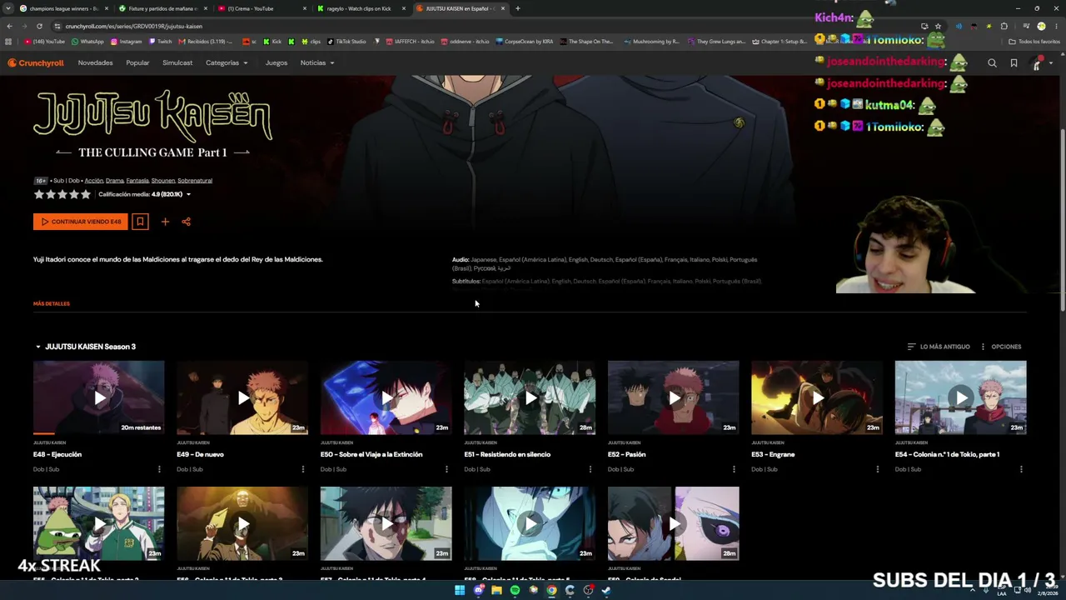
Task: Play episode E50 thumbnail
Action: [386, 397]
